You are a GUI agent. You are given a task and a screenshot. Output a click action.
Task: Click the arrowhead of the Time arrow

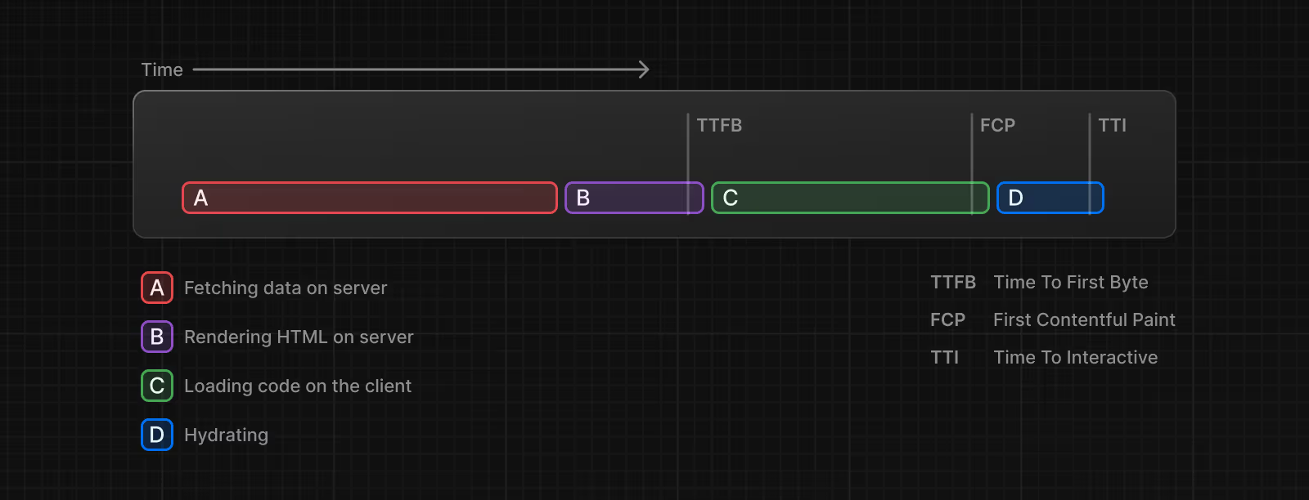tap(645, 69)
